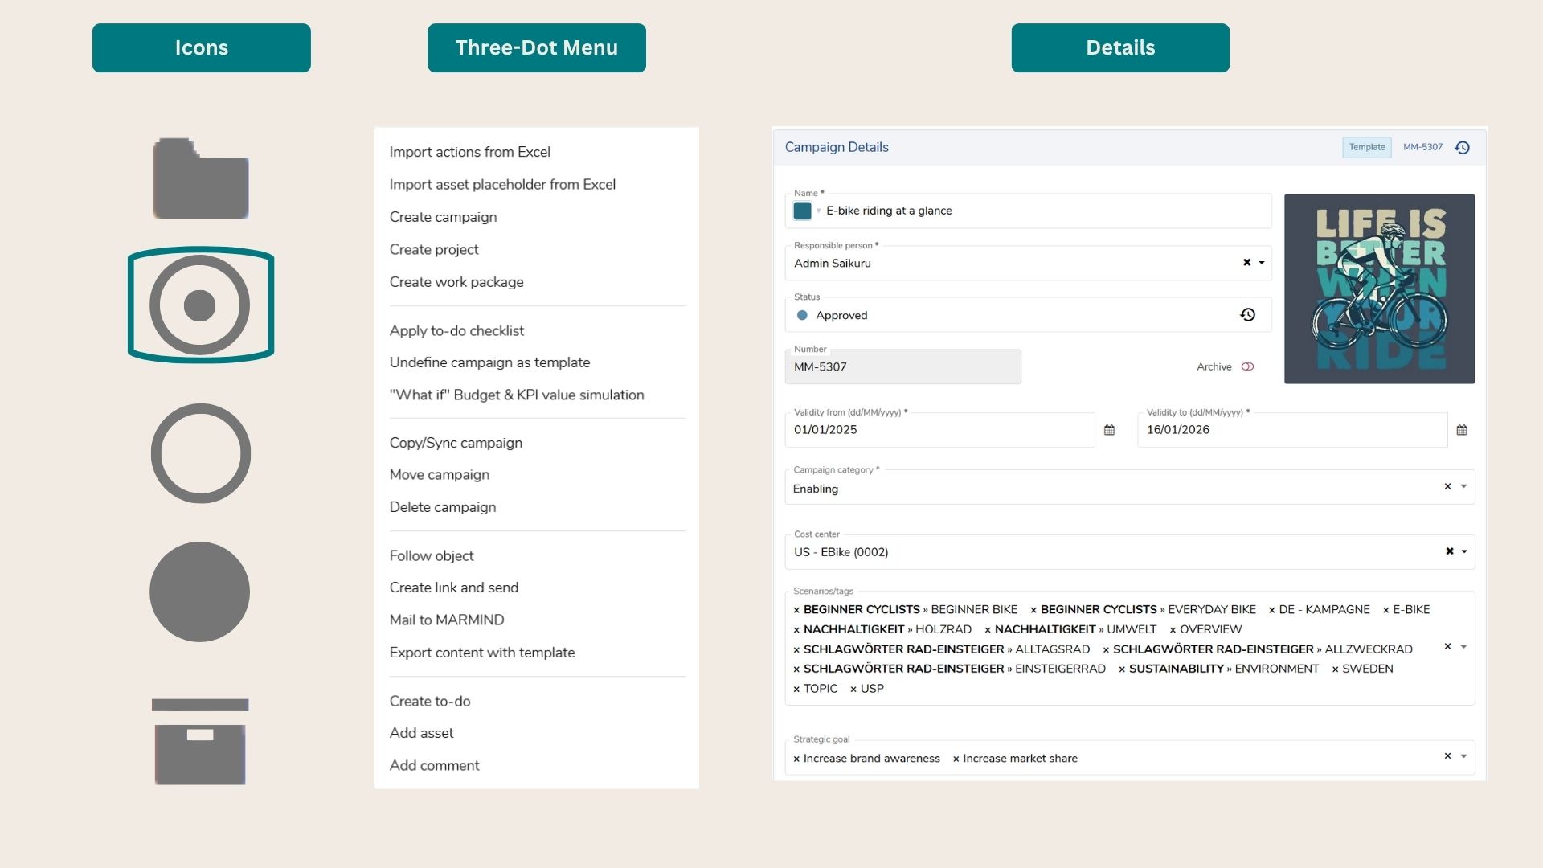Toggle the Archive switch
The height and width of the screenshot is (868, 1543).
point(1247,366)
